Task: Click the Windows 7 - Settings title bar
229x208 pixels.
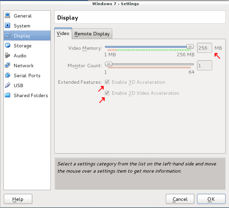Action: coord(115,4)
